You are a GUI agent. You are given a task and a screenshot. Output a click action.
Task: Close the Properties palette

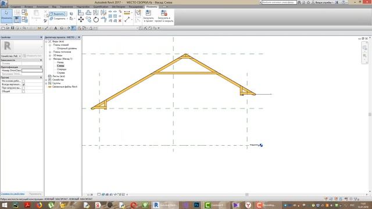(x=41, y=37)
